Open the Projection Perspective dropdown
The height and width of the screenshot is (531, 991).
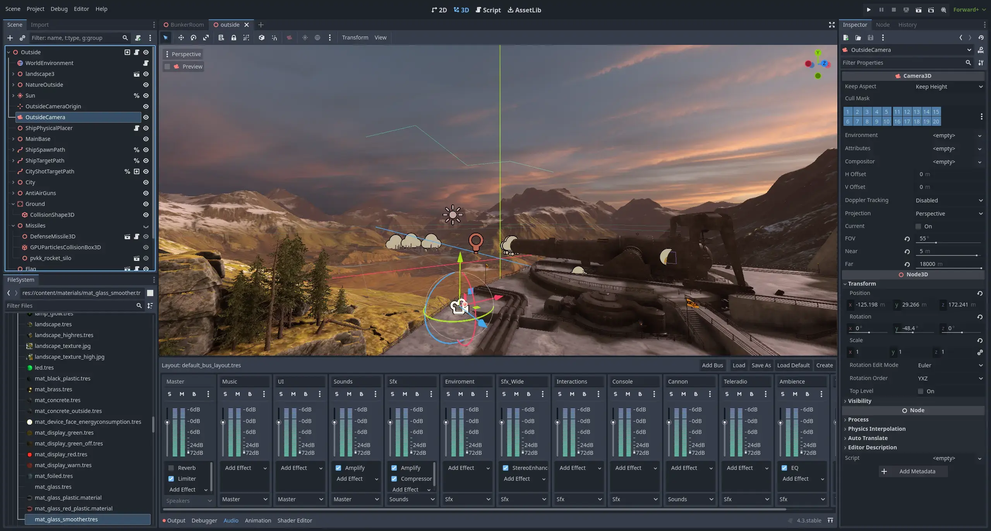click(x=949, y=214)
